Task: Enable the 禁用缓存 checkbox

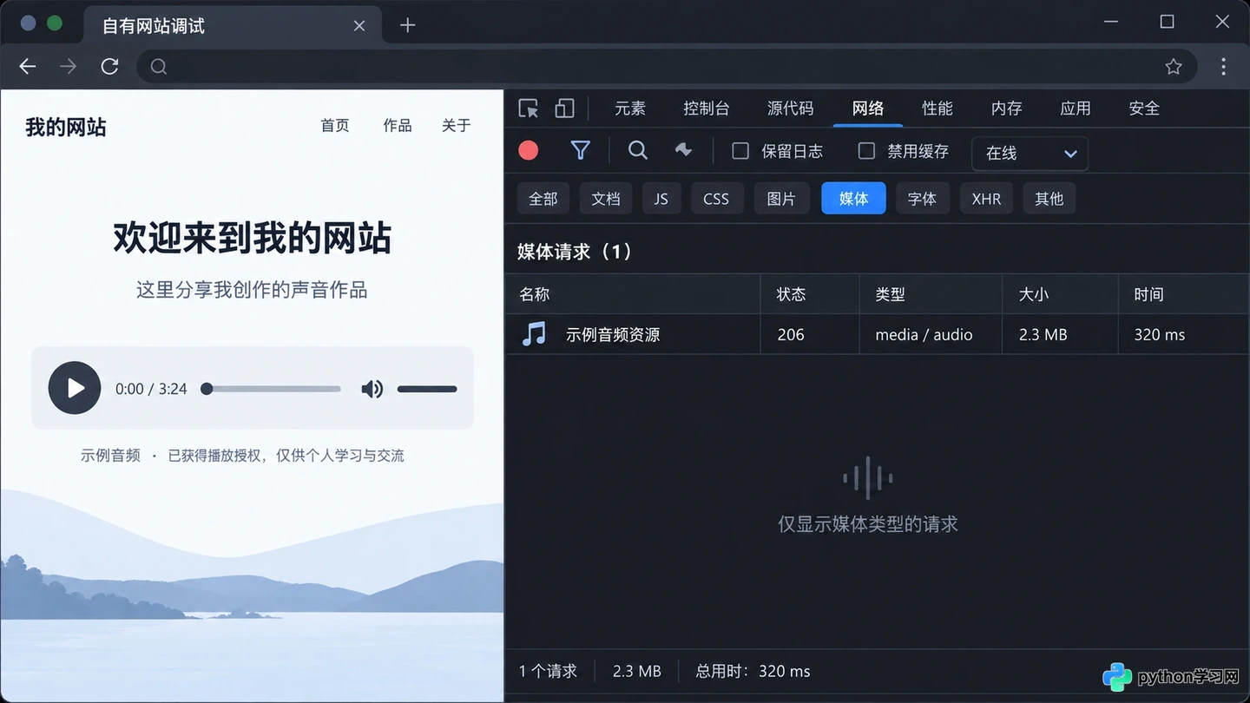Action: 866,151
